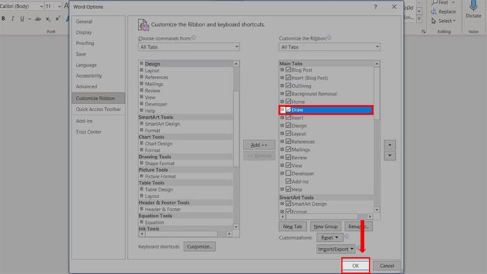
Task: Open the Trust Center category
Action: coord(88,132)
